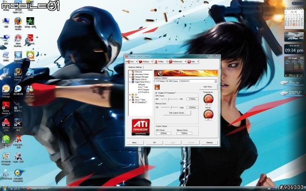Click the Current Values Memory Clock field
The image size is (306, 191).
[184, 133]
